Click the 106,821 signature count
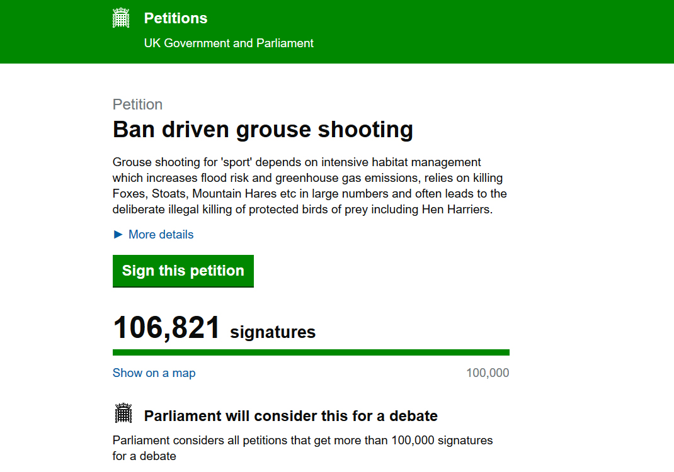The width and height of the screenshot is (674, 472). tap(166, 328)
